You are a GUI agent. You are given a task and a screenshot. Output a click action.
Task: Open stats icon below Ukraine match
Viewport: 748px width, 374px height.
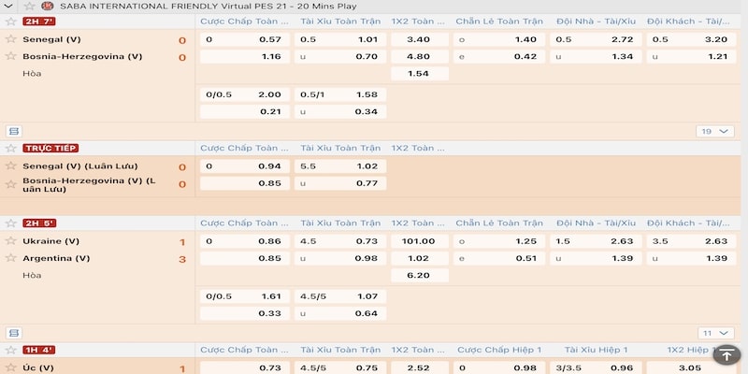pyautogui.click(x=13, y=333)
